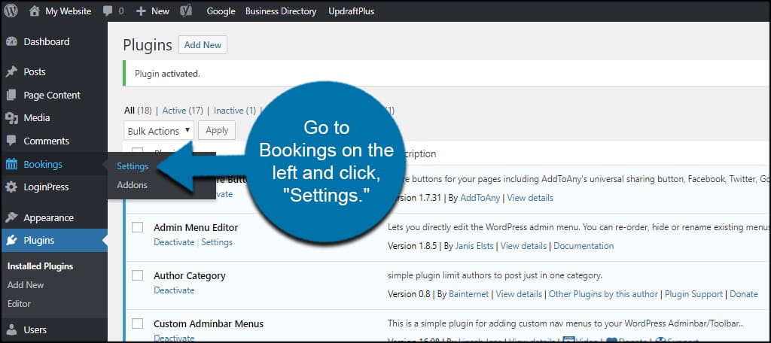Click the WordPress logo icon
Viewport: 771px width, 343px height.
point(11,11)
